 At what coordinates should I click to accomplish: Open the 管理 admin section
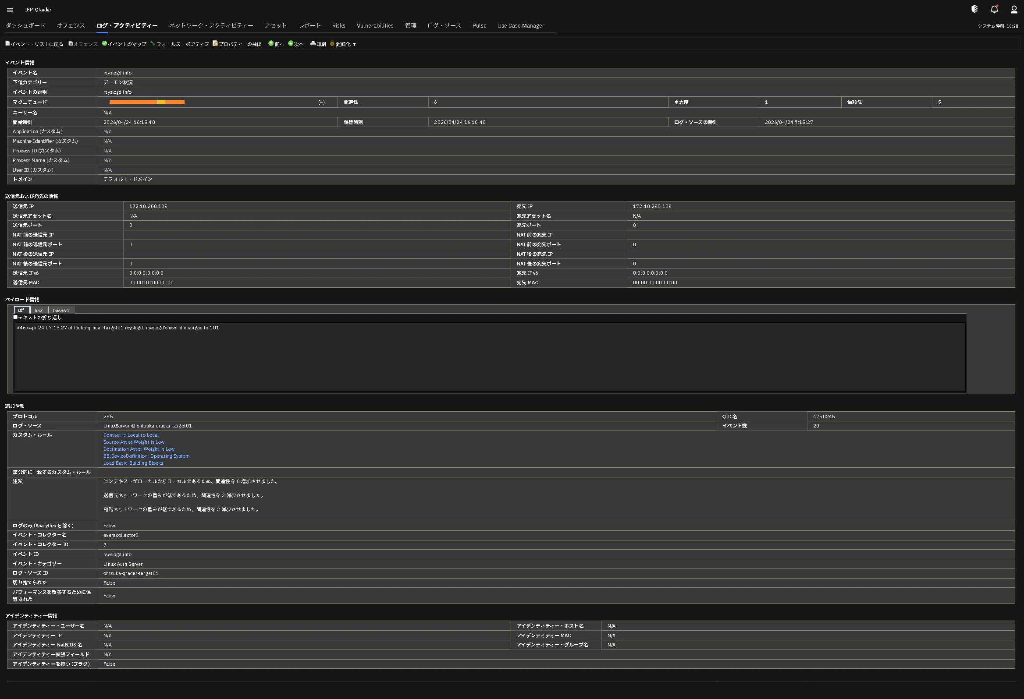click(410, 25)
